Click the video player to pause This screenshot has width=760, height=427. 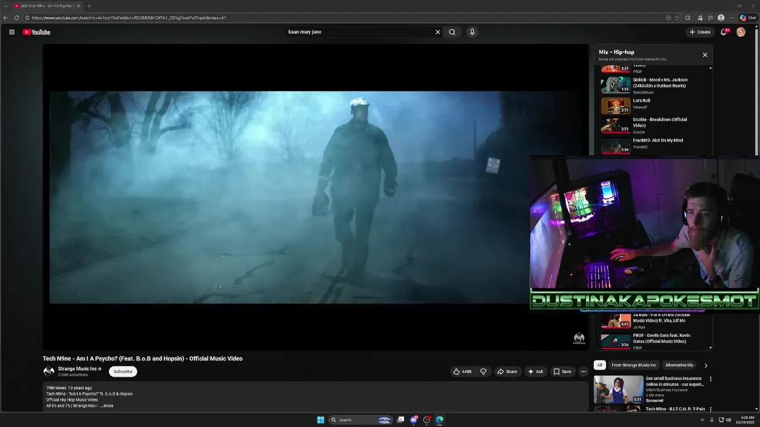point(315,197)
